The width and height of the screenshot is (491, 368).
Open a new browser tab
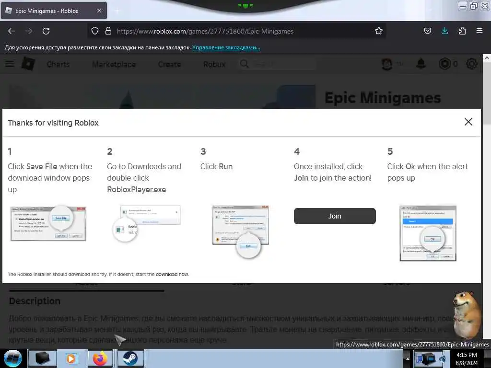(x=117, y=11)
